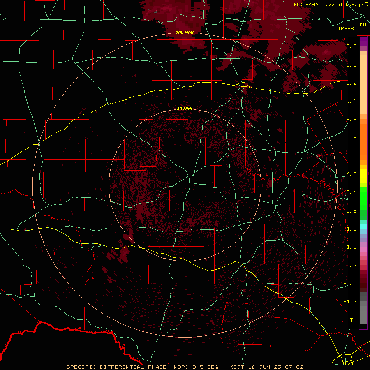Screen dimensions: 370x370
Task: Pick the purple segment atop the color bar
Action: pos(363,41)
